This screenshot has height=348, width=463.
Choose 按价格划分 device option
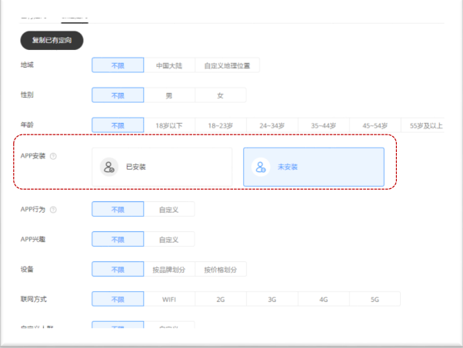click(x=221, y=269)
